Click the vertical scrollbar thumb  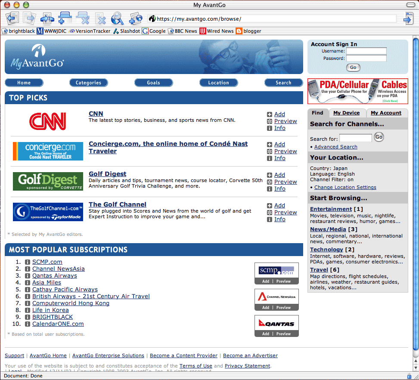coord(416,195)
